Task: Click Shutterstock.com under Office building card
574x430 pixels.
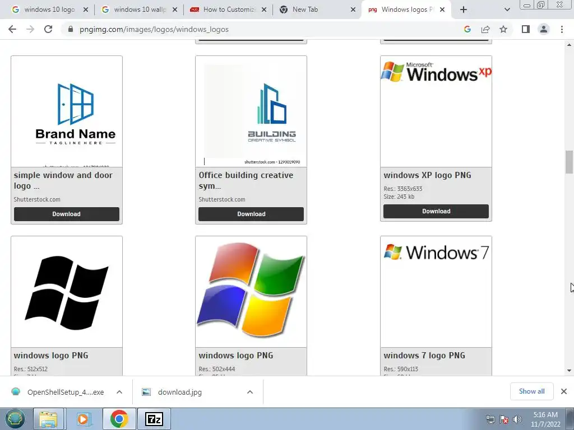Action: pyautogui.click(x=222, y=199)
